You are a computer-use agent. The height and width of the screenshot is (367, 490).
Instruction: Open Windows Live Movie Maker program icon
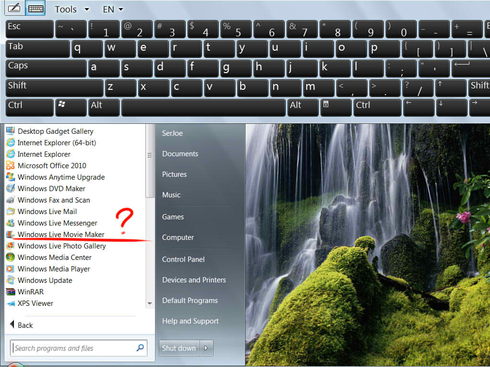(11, 234)
